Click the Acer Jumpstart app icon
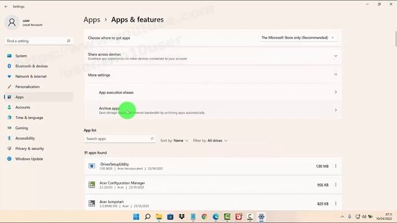Screen dimensions: 397x223 [92, 204]
